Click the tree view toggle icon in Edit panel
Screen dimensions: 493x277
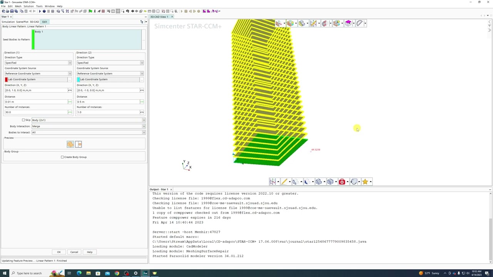coord(141,22)
